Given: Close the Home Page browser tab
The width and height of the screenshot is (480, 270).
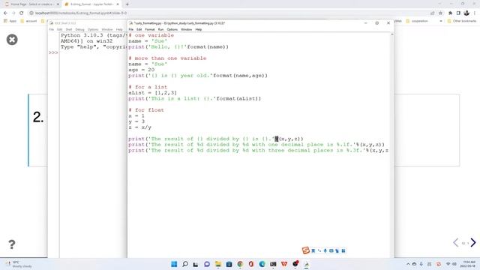Looking at the screenshot, I should pyautogui.click(x=58, y=4).
